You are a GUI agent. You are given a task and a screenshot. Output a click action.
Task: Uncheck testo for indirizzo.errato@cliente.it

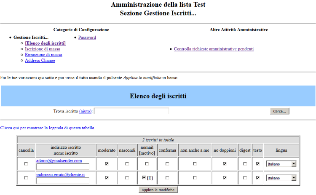[x=257, y=178]
